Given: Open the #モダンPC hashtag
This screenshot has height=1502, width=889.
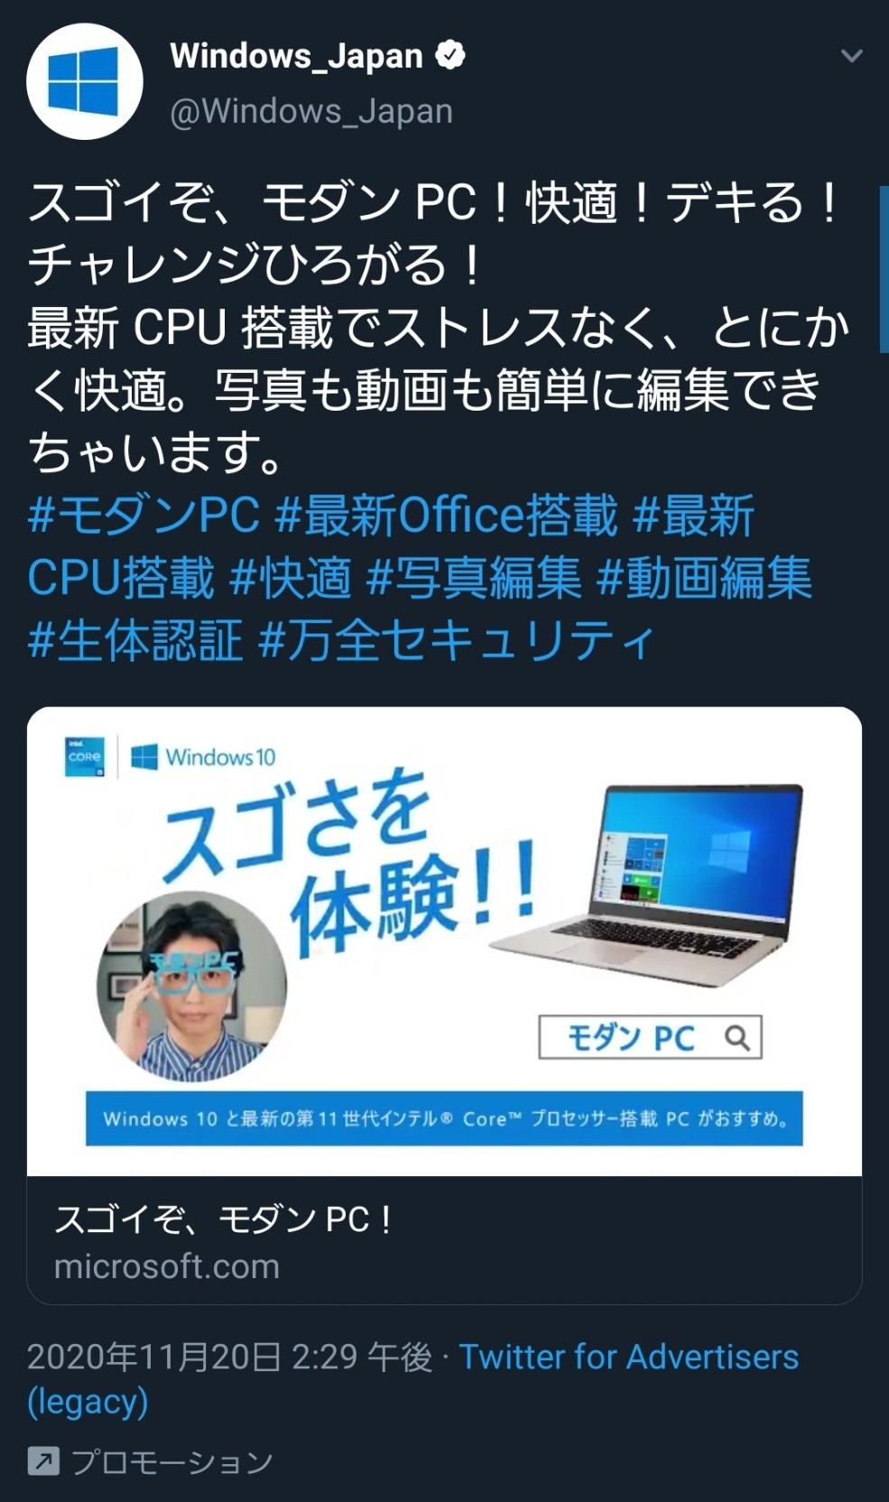Looking at the screenshot, I should 144,515.
